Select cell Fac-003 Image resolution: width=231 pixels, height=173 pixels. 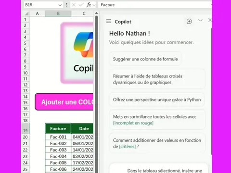[58, 150]
